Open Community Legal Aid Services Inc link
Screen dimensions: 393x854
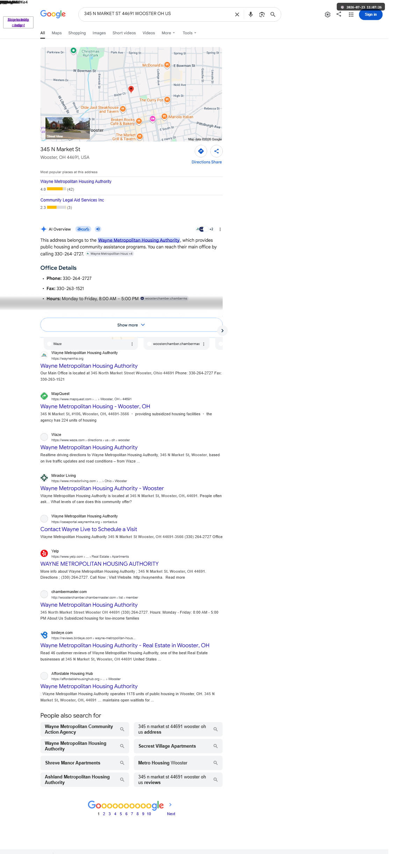[72, 200]
